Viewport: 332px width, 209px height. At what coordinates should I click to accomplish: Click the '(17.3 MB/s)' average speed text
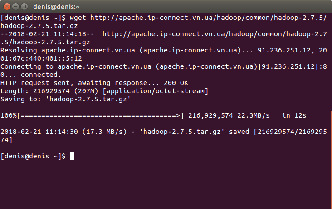pyautogui.click(x=104, y=132)
